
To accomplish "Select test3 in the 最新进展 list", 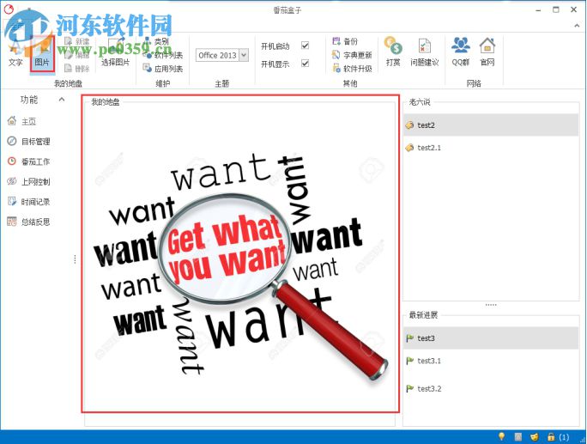I will point(491,338).
